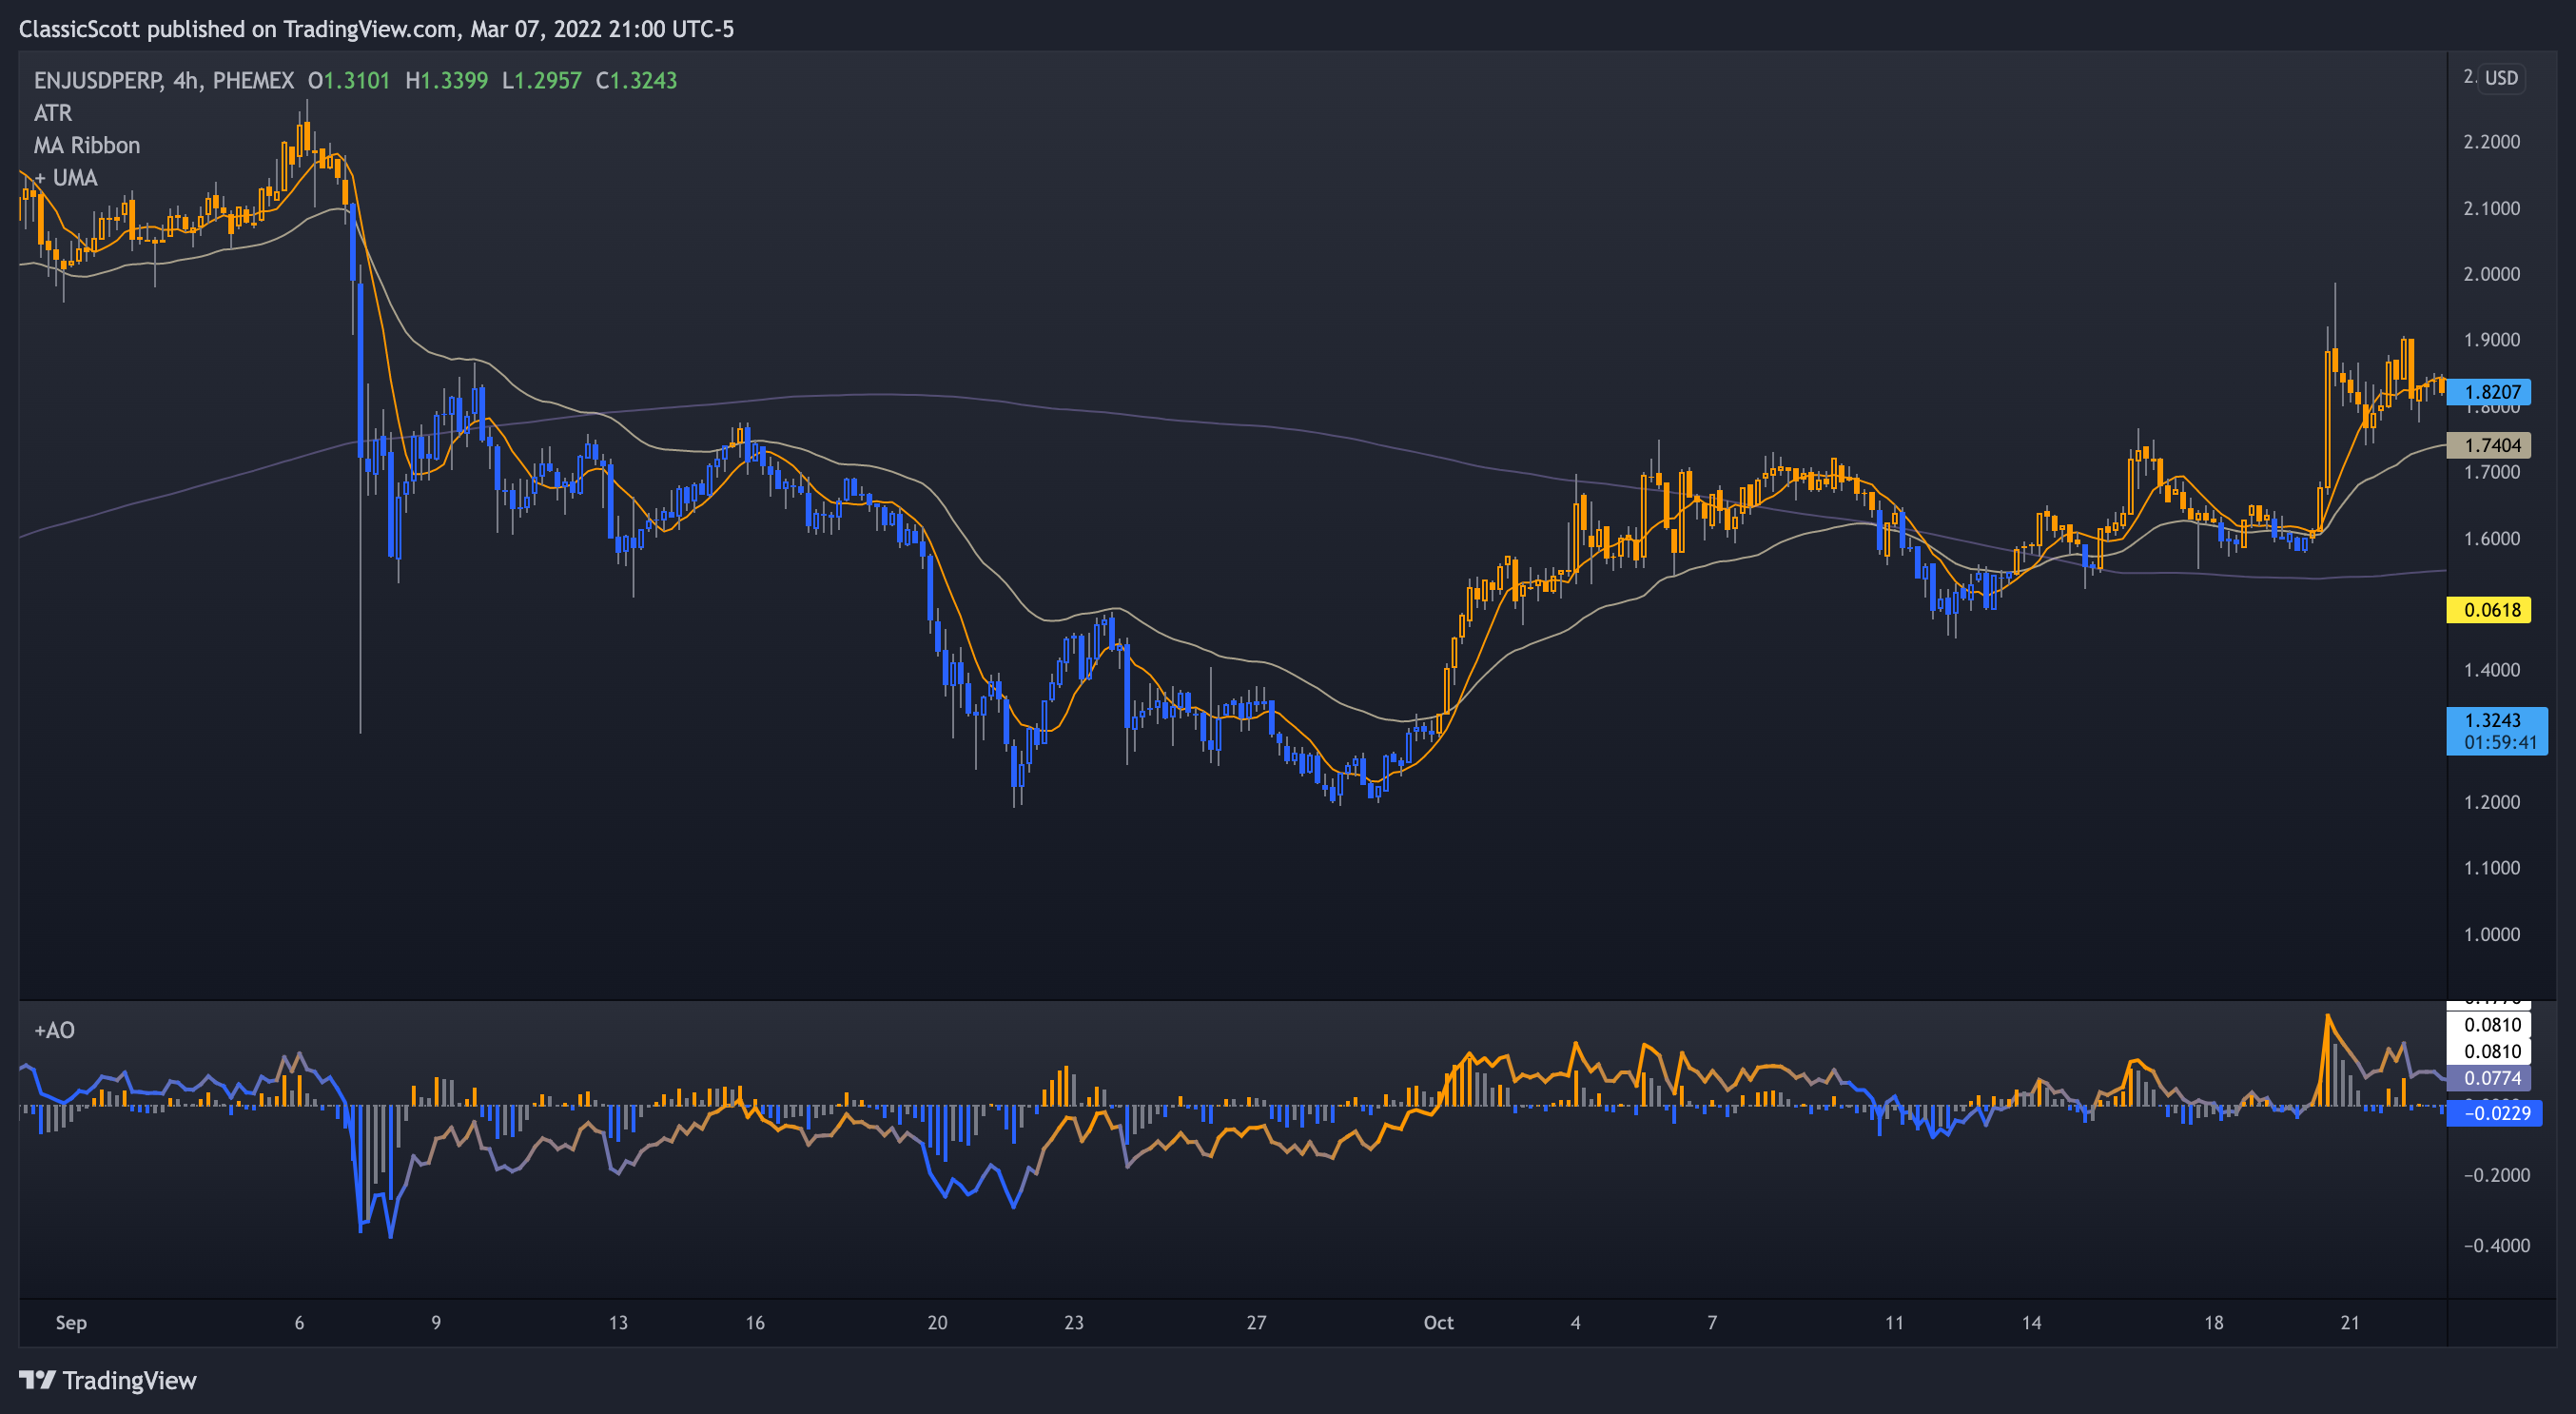Click the + UMA indicator label

[66, 178]
